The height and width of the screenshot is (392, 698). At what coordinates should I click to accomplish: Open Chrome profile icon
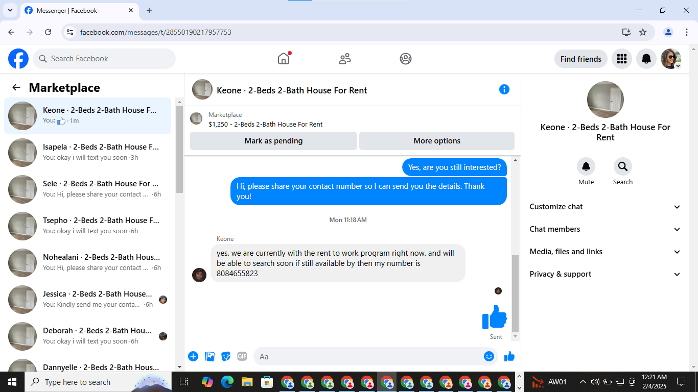[668, 32]
